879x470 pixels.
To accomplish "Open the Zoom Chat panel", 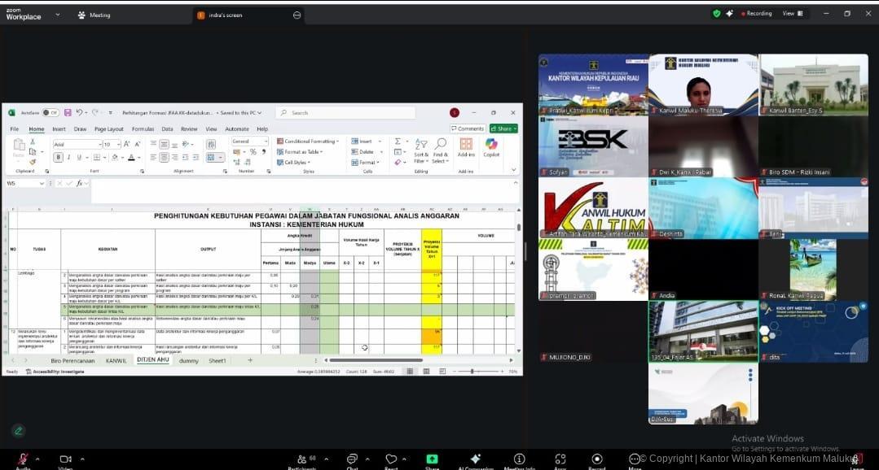I will tap(352, 459).
